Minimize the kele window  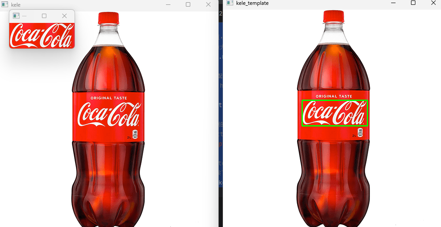(x=168, y=4)
